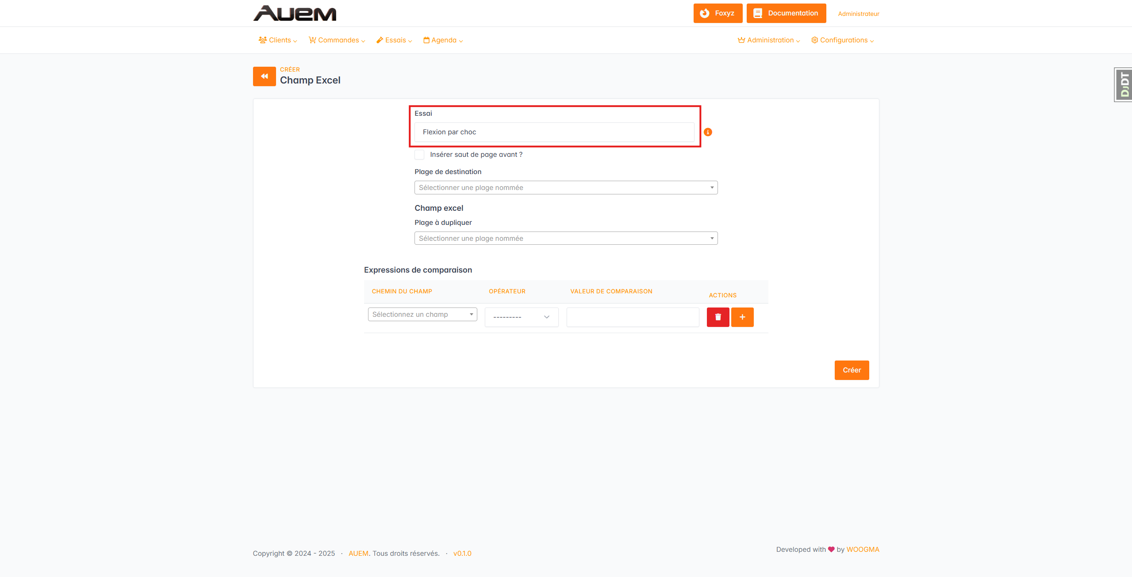Click the AUEM logo
Viewport: 1132px width, 577px height.
295,13
